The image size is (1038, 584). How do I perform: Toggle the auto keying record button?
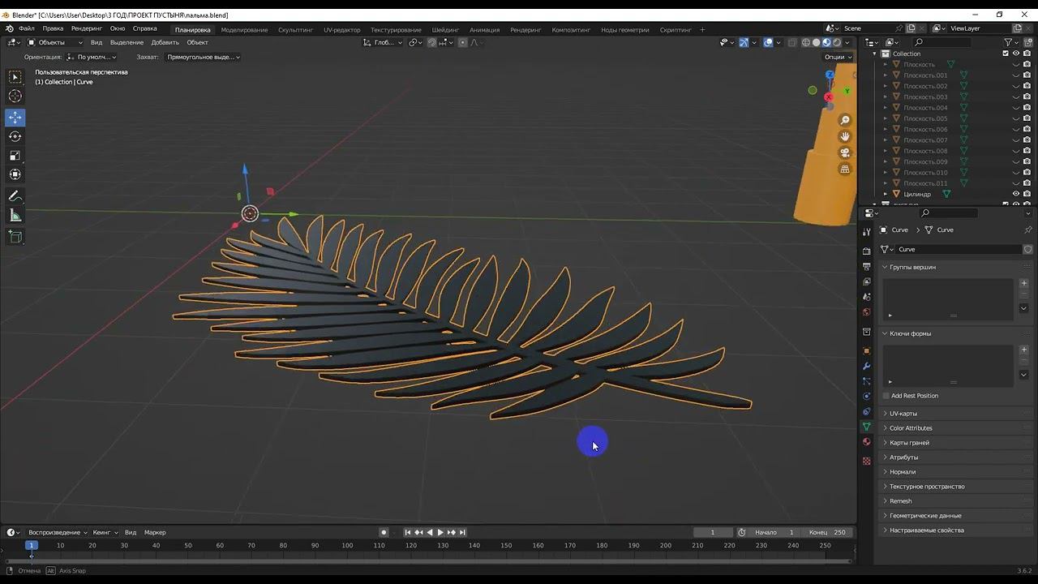[x=384, y=532]
